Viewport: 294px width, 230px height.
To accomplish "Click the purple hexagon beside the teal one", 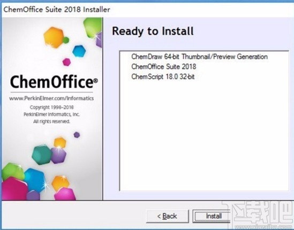I will 58,156.
